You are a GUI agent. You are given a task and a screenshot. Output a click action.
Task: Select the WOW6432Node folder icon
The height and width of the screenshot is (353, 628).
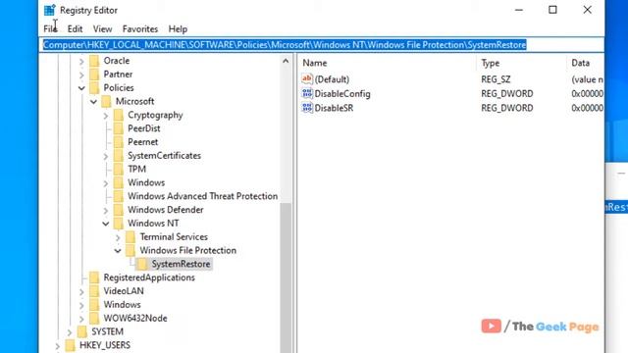point(94,319)
